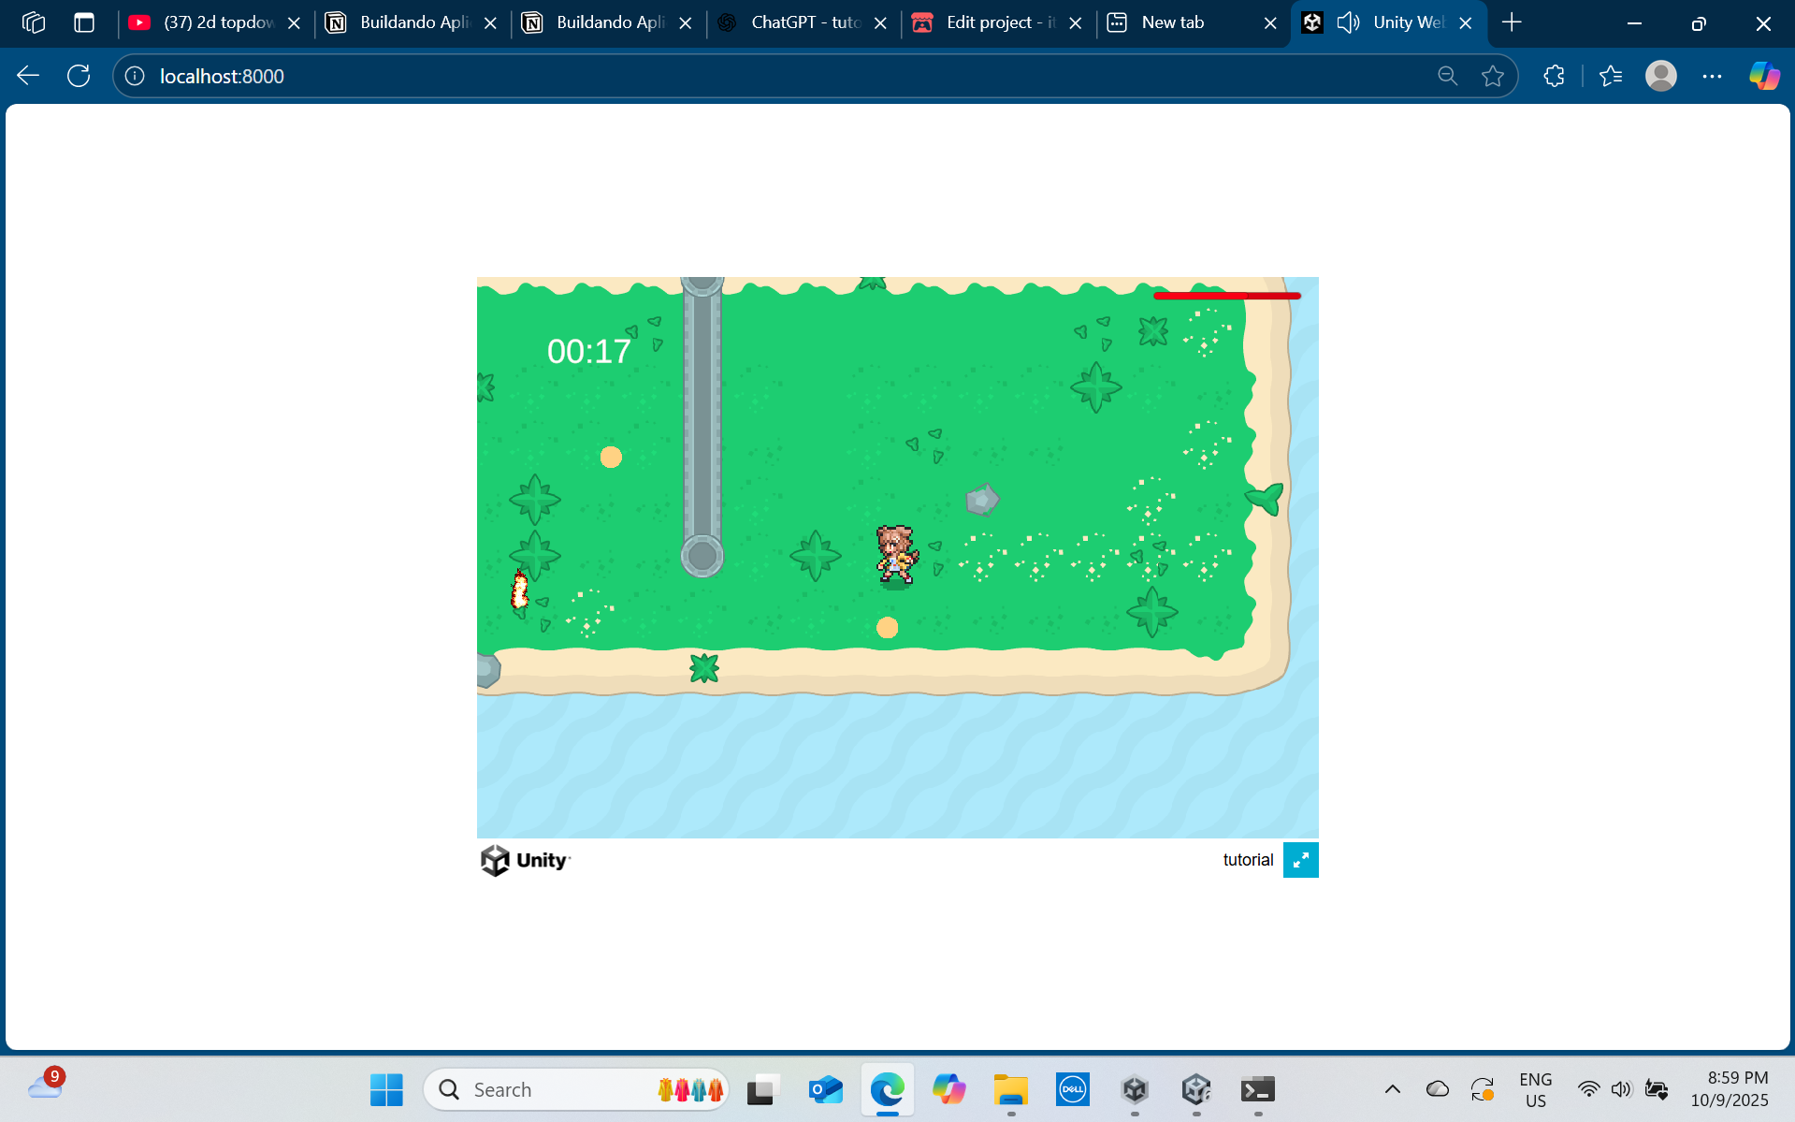This screenshot has width=1795, height=1122.
Task: Open Task View from the taskbar
Action: pos(764,1089)
